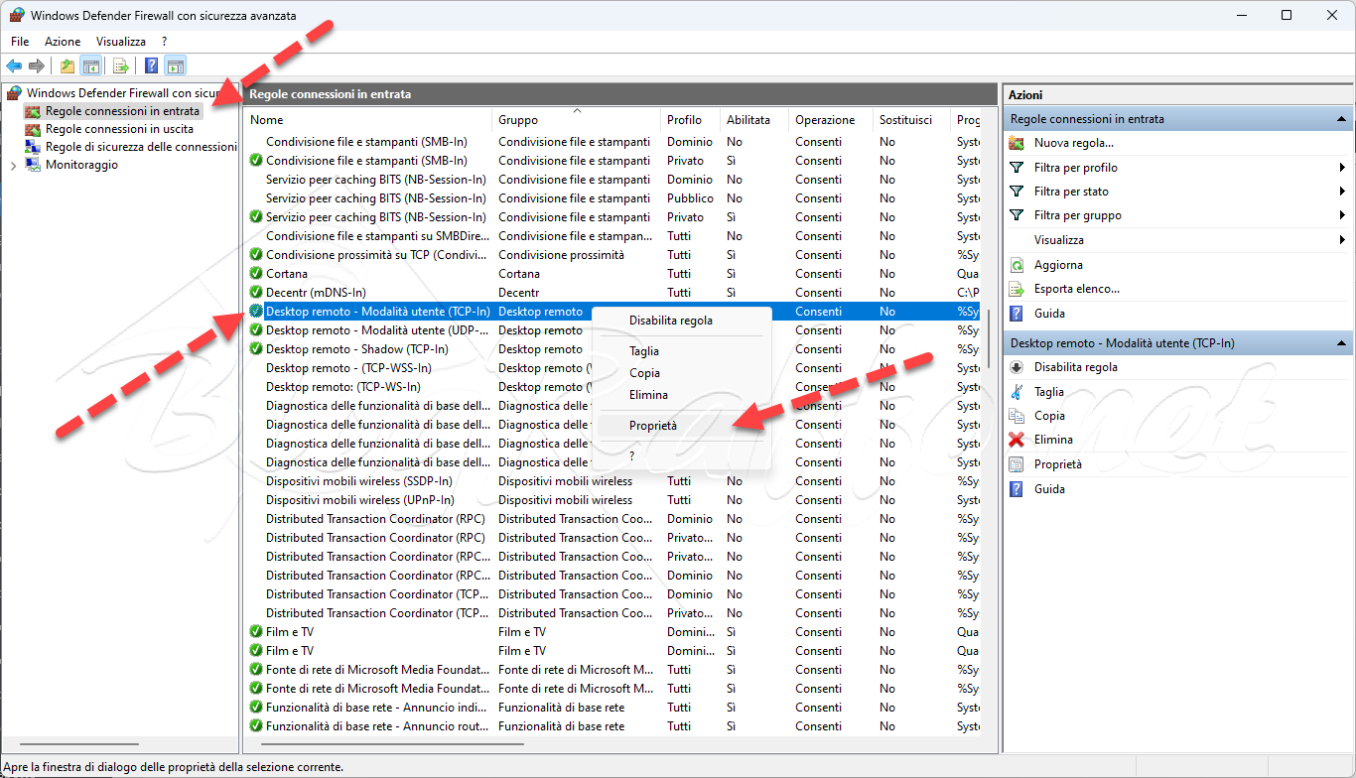This screenshot has height=778, width=1356.
Task: Sort by the Sostituisci column header
Action: [912, 120]
